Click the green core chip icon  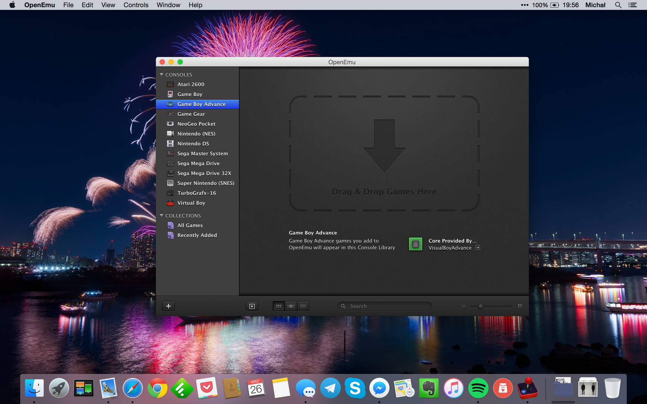click(416, 244)
